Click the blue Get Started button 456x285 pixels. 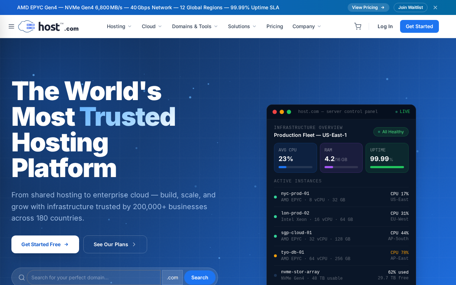tap(419, 26)
